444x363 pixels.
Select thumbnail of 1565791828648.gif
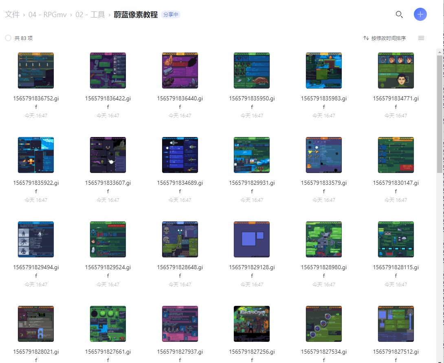pos(180,239)
